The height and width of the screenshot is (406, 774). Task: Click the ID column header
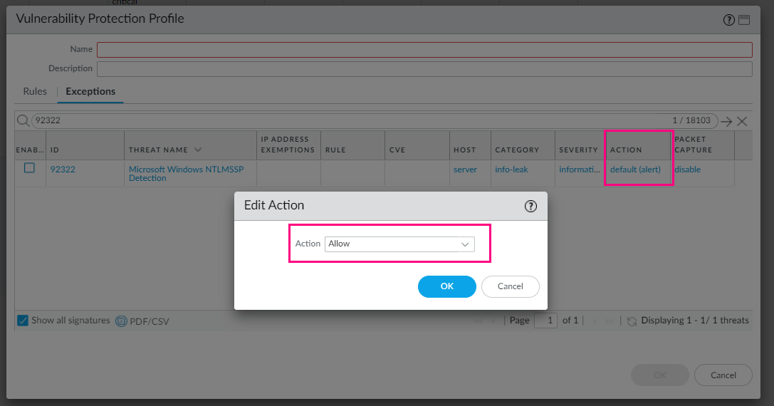pyautogui.click(x=85, y=145)
